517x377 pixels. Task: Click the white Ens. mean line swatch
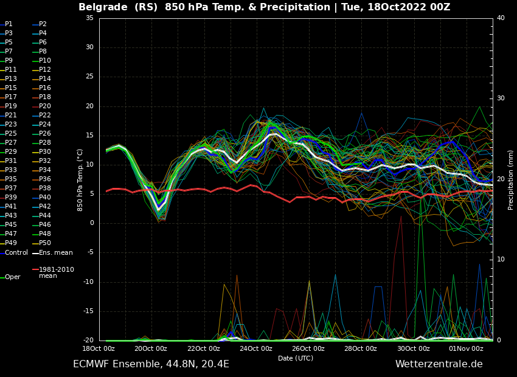[x=35, y=253]
